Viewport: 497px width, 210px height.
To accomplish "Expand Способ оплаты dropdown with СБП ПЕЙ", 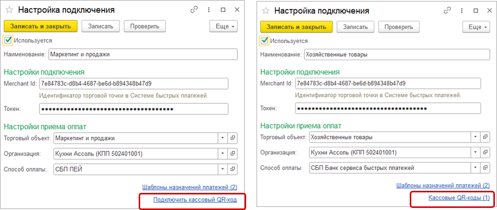I will click(223, 169).
